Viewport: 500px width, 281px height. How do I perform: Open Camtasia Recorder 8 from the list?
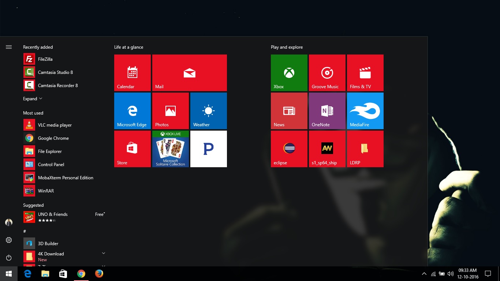click(64, 86)
